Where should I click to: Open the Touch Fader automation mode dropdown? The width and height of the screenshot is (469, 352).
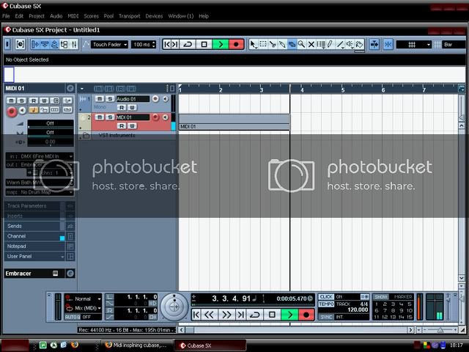coord(109,45)
